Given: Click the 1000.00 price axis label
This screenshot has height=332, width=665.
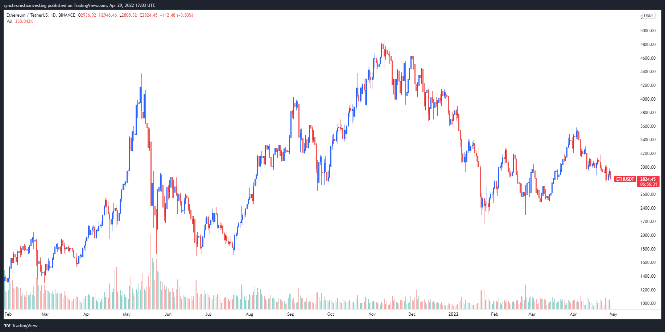Looking at the screenshot, I should (x=648, y=303).
